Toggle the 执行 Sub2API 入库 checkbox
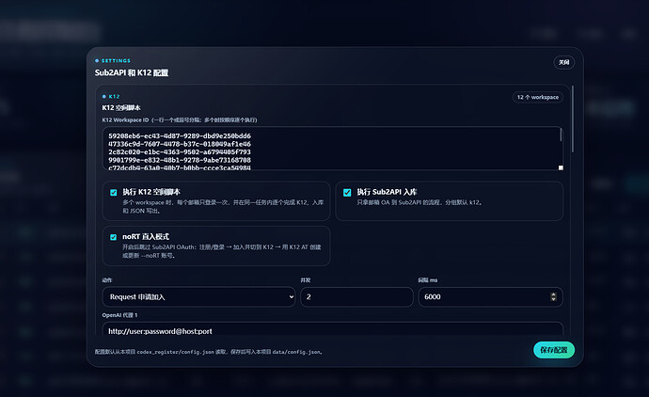Image resolution: width=649 pixels, height=397 pixels. [x=347, y=193]
